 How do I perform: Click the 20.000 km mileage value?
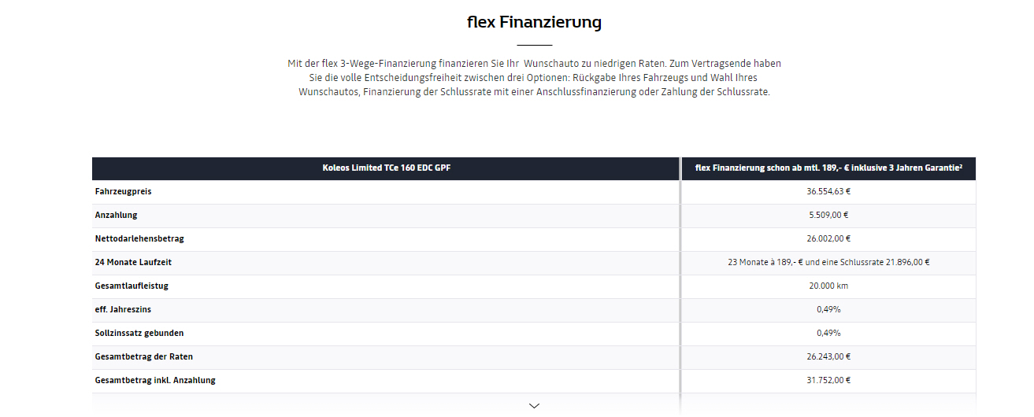coord(828,286)
